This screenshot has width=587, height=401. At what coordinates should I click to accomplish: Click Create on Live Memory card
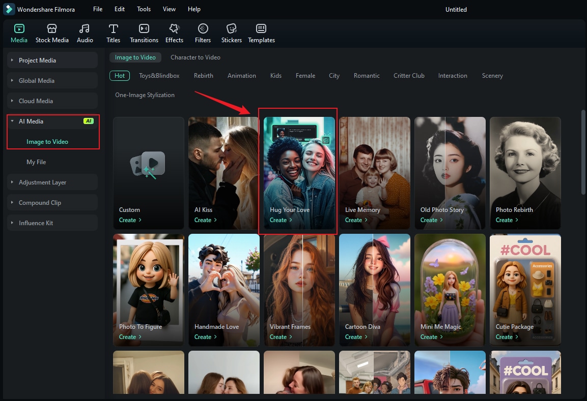pyautogui.click(x=356, y=220)
